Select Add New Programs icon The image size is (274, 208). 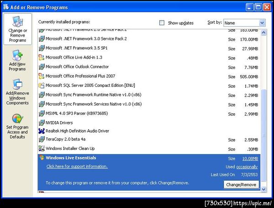[17, 55]
